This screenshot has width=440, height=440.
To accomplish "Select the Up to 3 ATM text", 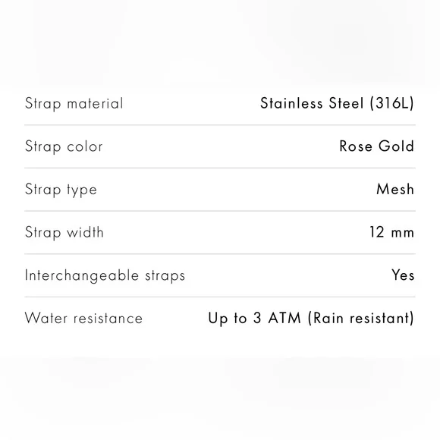I will pos(254,318).
